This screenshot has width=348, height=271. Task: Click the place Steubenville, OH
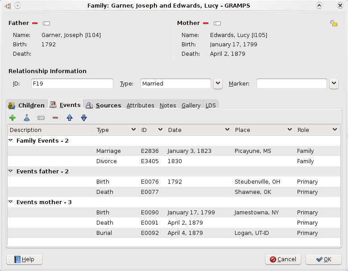coord(257,182)
